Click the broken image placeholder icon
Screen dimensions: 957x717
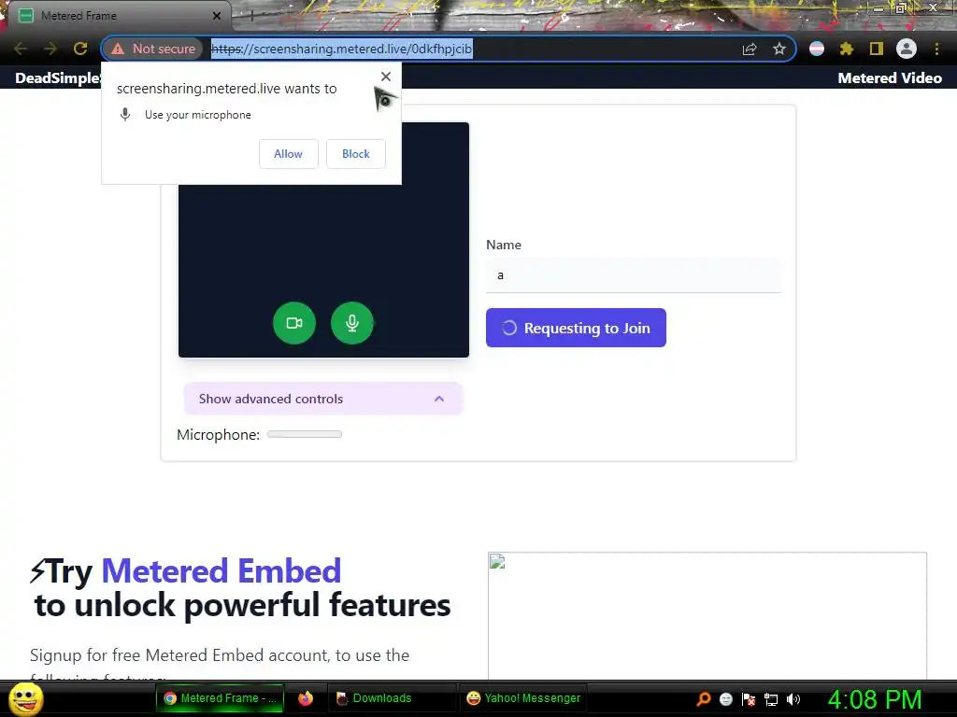497,561
